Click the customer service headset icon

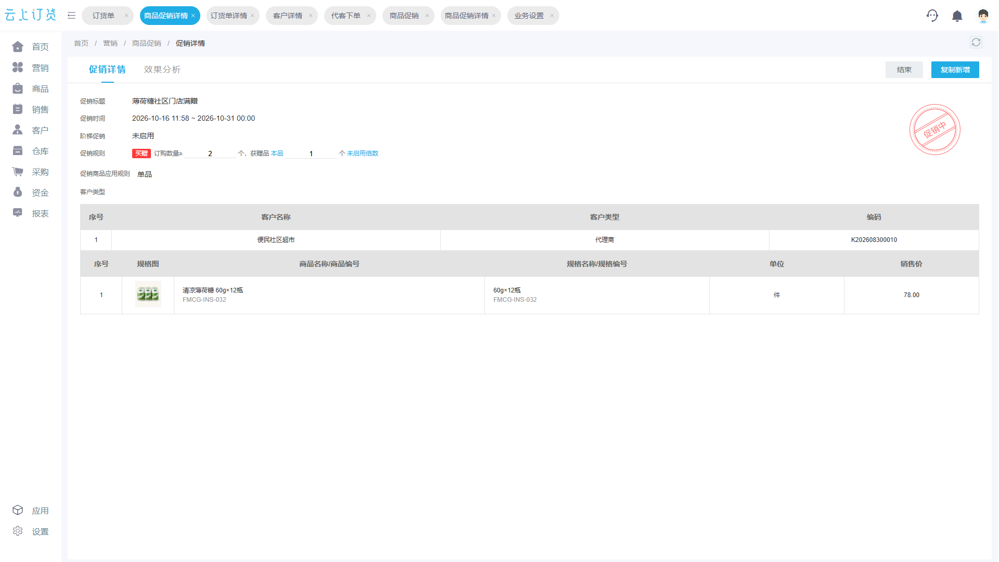(x=932, y=16)
